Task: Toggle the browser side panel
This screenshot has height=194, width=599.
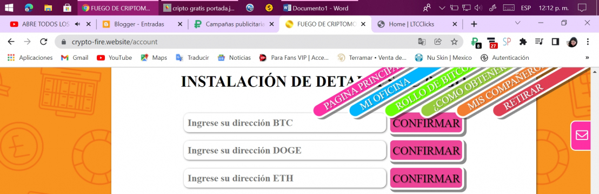Action: coord(555,42)
